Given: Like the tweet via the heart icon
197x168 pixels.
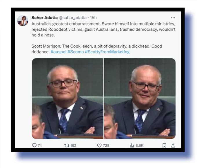Looking at the screenshot, I should (x=99, y=145).
